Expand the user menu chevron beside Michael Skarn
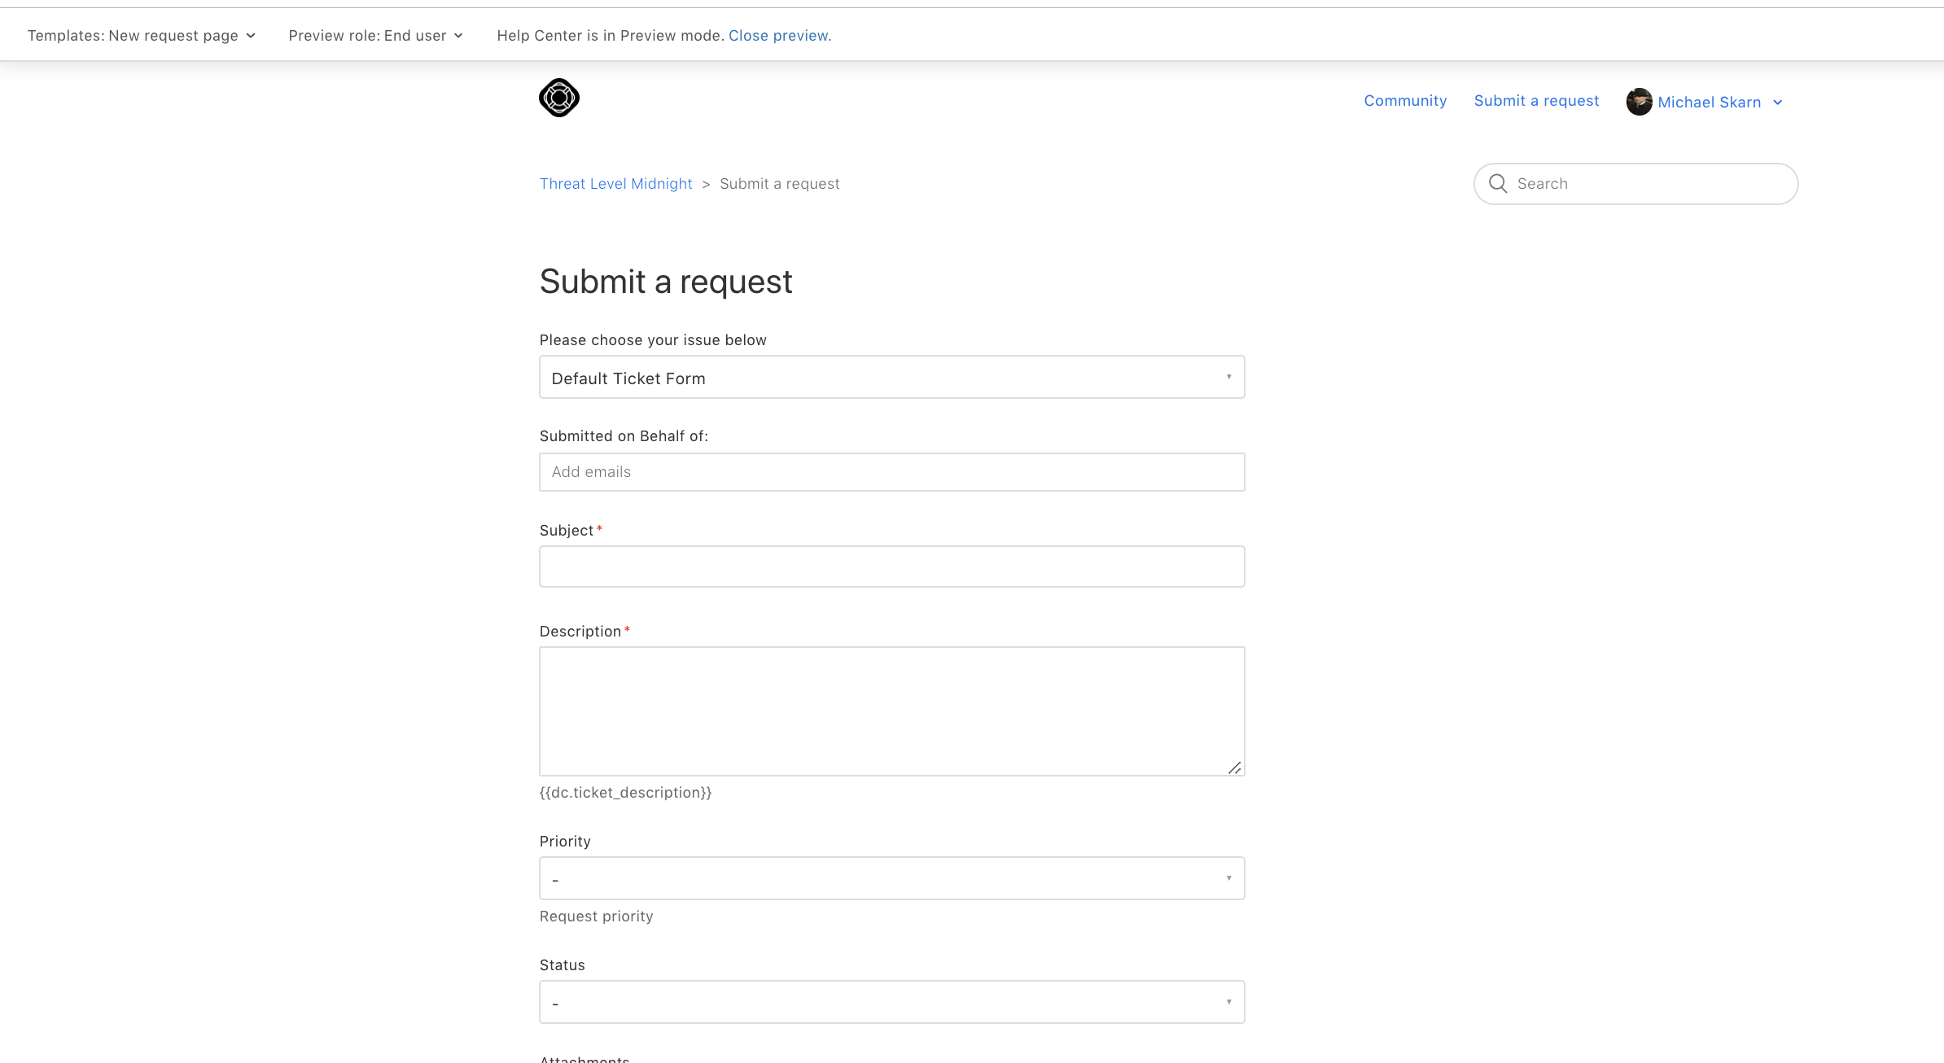This screenshot has height=1063, width=1944. pos(1778,103)
